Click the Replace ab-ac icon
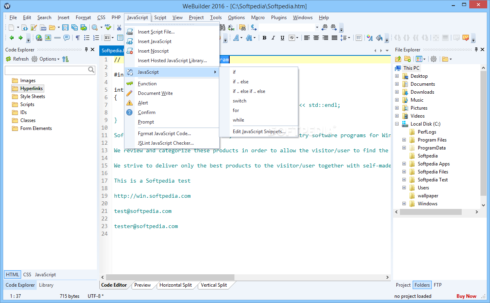This screenshot has height=303, width=490. point(231,28)
